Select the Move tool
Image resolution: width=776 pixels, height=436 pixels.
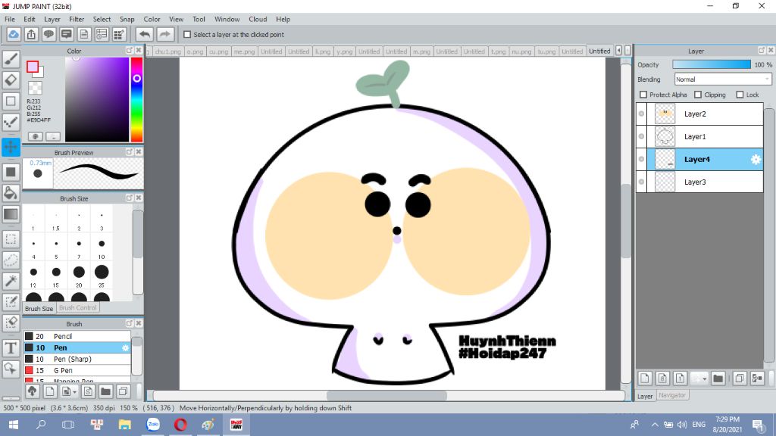[11, 147]
